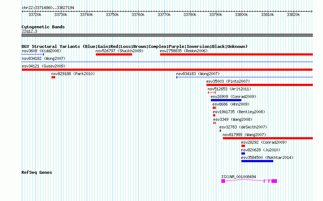Click the 33720k ruler tick label
The image size is (323, 201).
35,15
